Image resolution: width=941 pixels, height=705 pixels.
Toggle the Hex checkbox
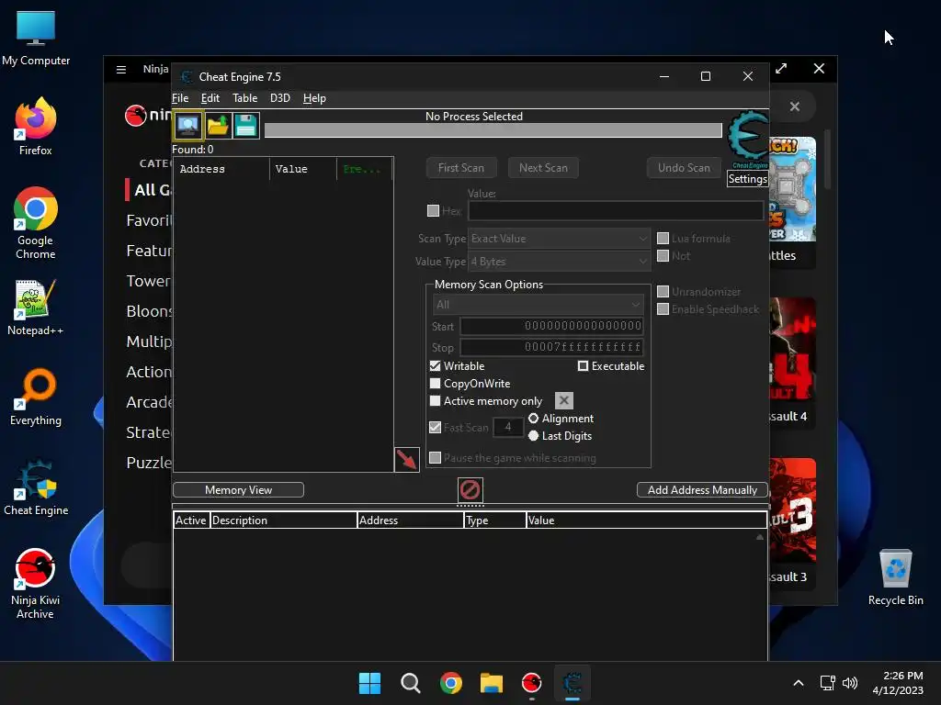tap(433, 210)
